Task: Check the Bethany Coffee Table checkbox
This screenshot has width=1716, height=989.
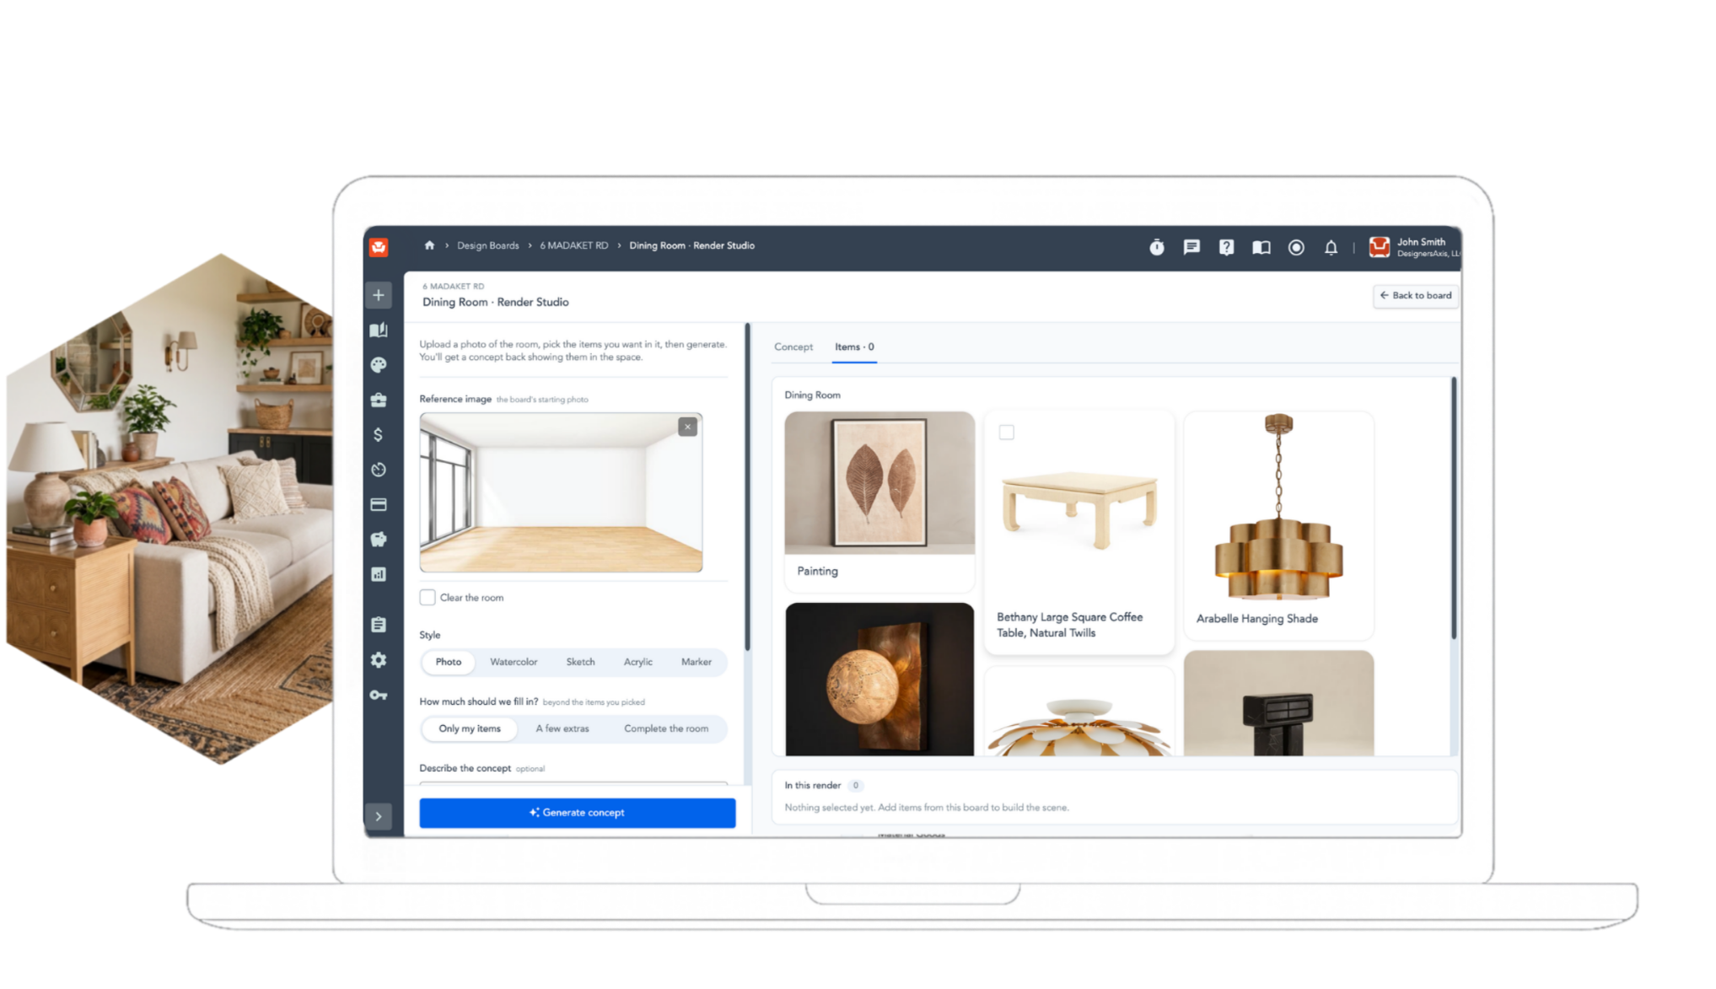Action: pos(1006,433)
